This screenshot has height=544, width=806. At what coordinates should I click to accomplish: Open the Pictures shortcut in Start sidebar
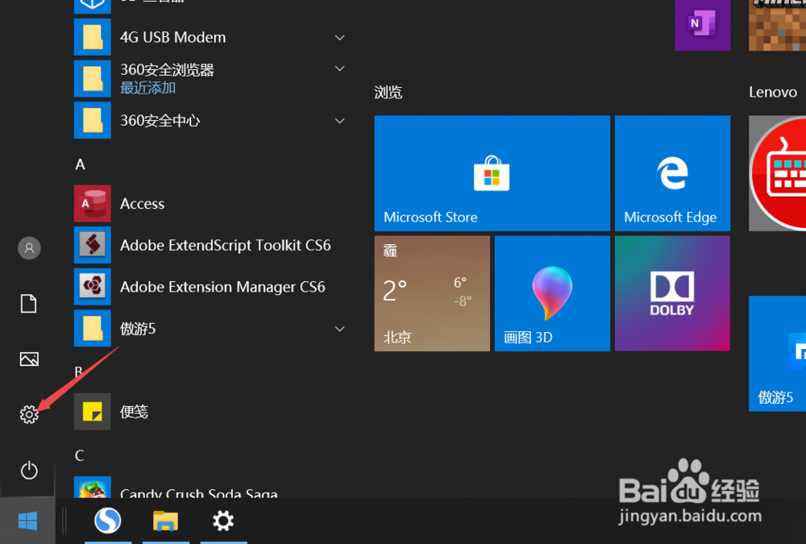(x=29, y=359)
